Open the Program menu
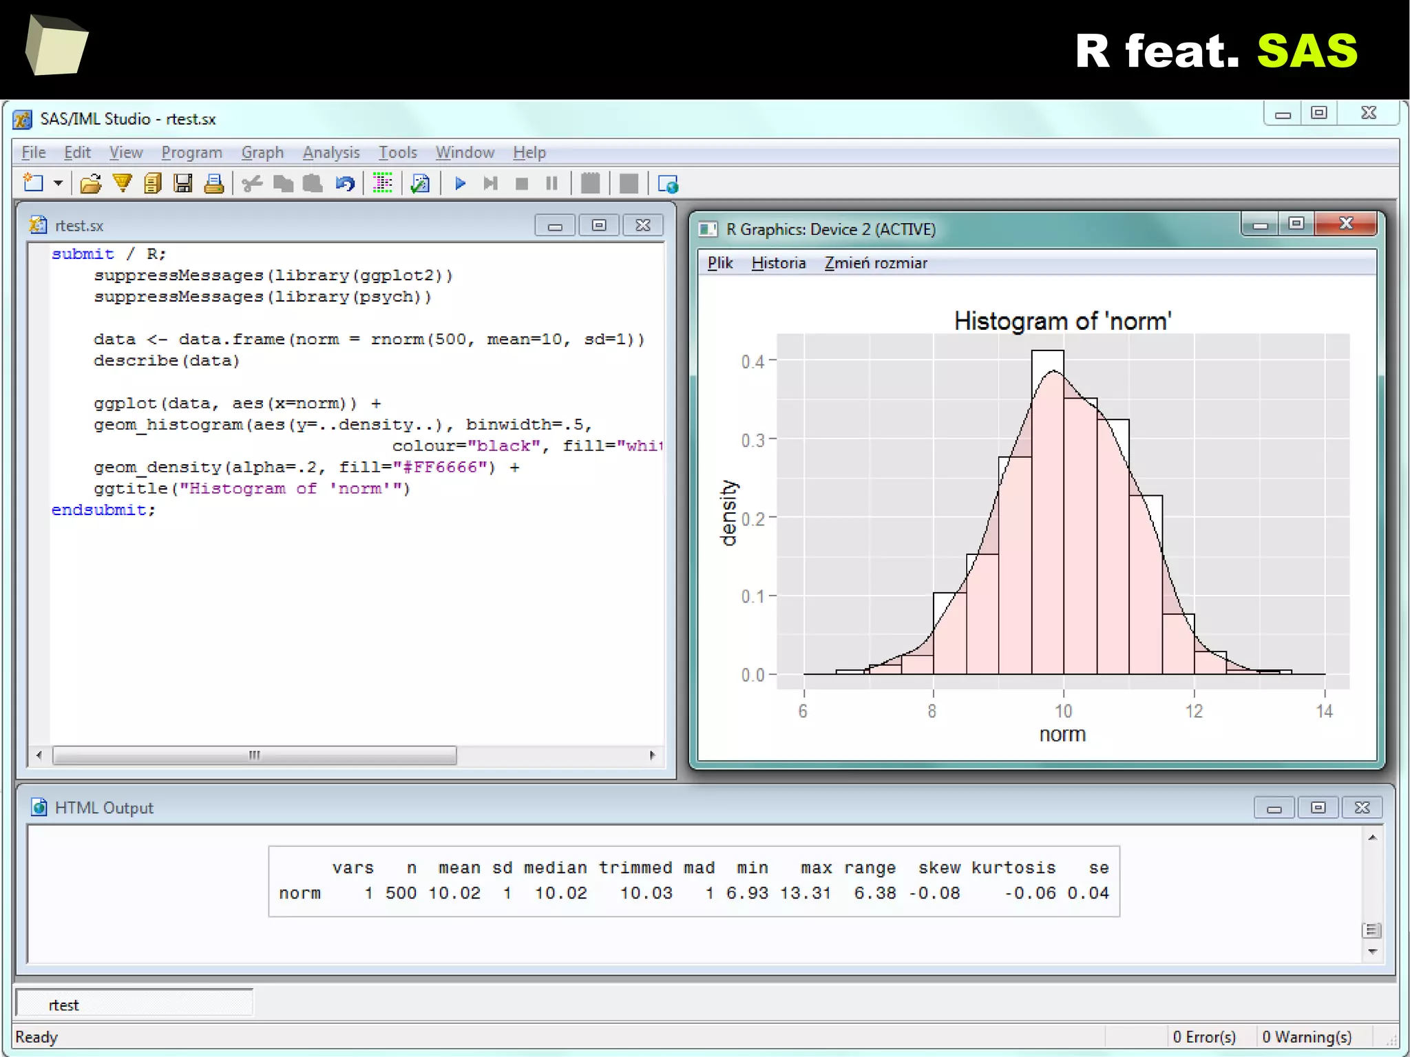The width and height of the screenshot is (1410, 1057). tap(191, 152)
